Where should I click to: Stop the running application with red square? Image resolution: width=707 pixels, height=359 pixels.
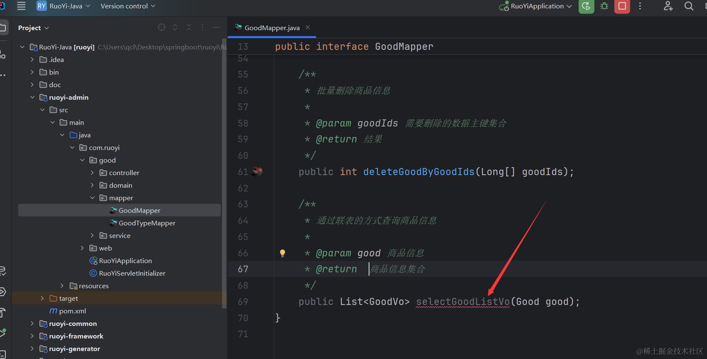pos(622,6)
